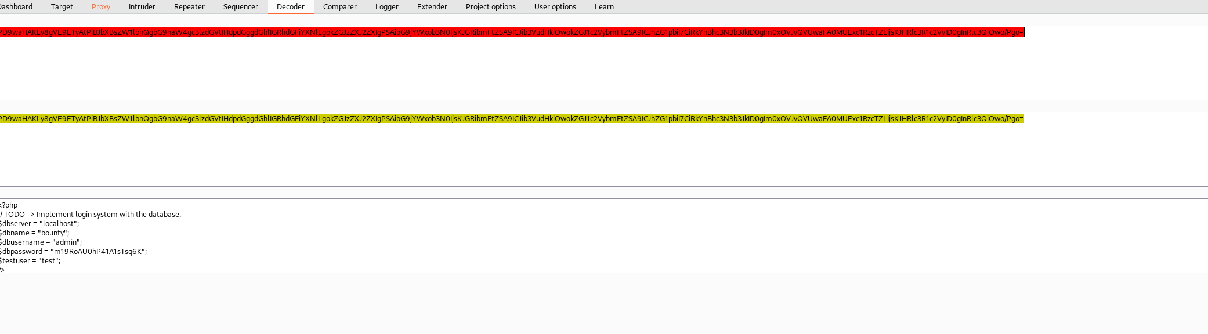Click the TODO comment line in decoded output

click(x=92, y=215)
